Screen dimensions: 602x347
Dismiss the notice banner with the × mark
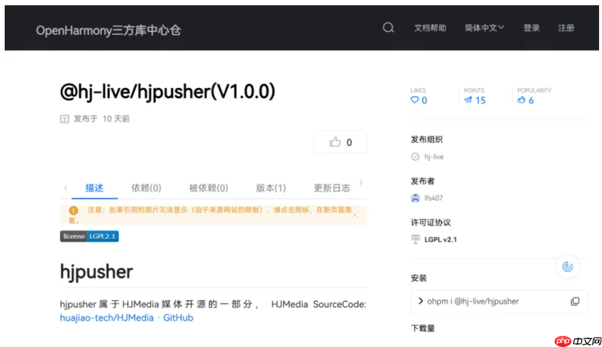[x=355, y=215]
